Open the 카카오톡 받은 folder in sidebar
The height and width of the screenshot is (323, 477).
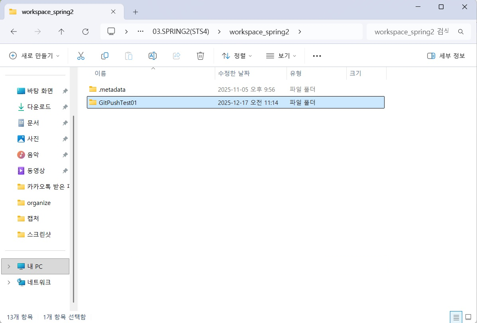(x=43, y=187)
